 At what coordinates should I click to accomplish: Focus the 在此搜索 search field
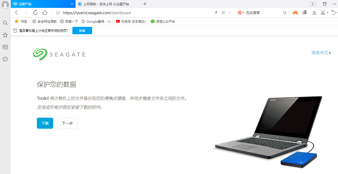pos(263,13)
